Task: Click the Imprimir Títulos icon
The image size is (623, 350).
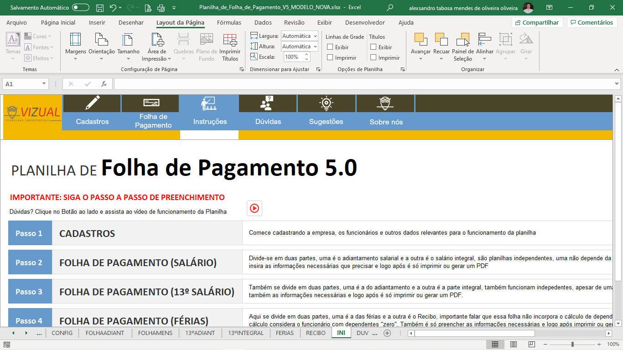Action: [230, 40]
